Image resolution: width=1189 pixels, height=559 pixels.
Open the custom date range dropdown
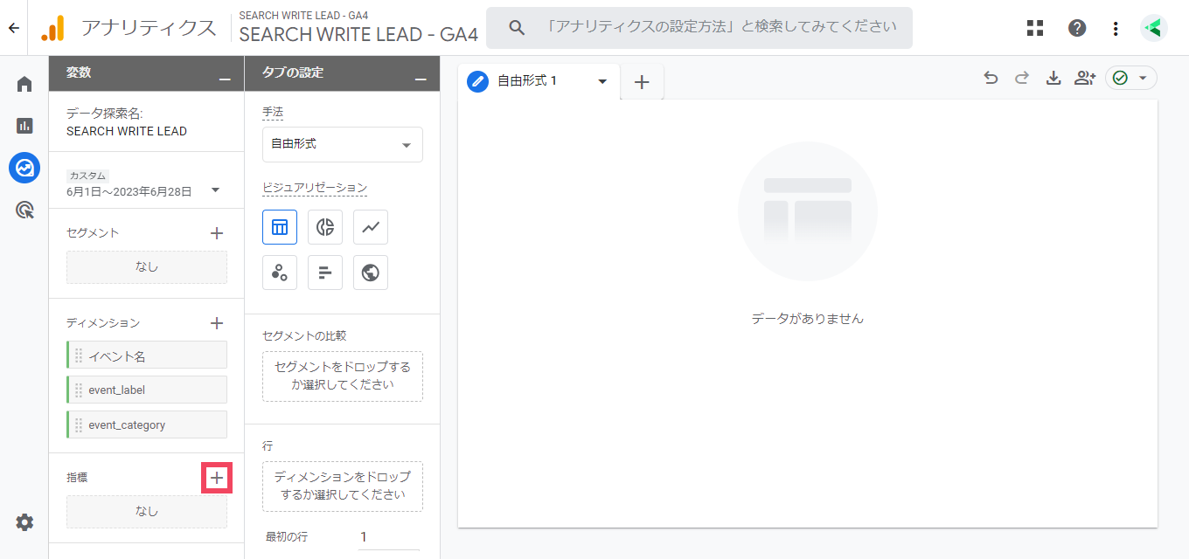143,183
